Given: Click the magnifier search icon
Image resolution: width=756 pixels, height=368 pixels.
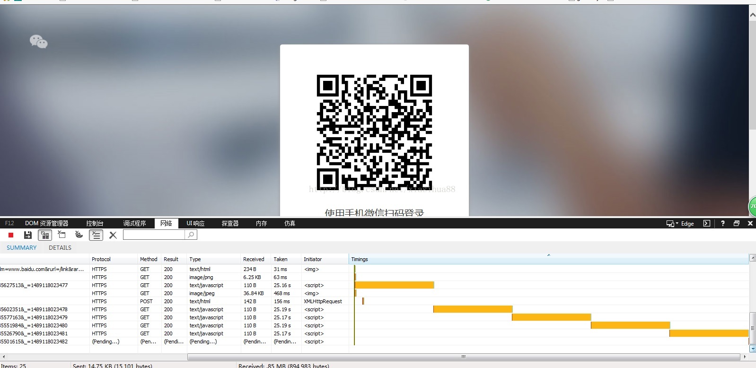Looking at the screenshot, I should click(x=191, y=235).
